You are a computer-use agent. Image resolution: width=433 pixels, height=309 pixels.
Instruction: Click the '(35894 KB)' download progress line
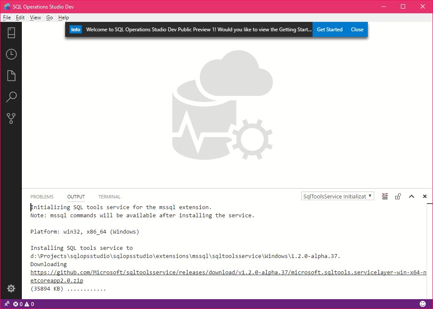point(68,289)
